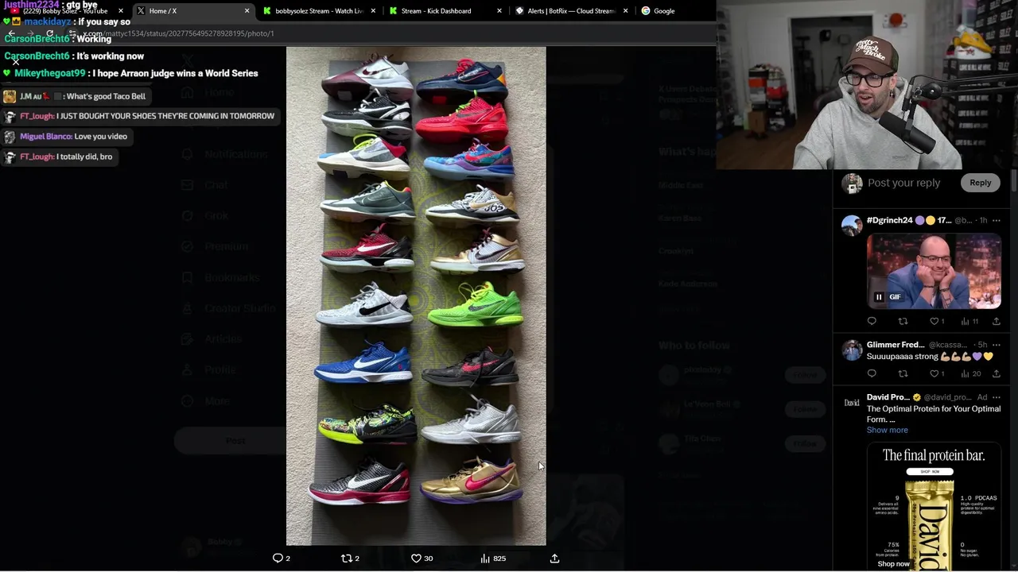Click the browser address bar URL

(x=179, y=33)
